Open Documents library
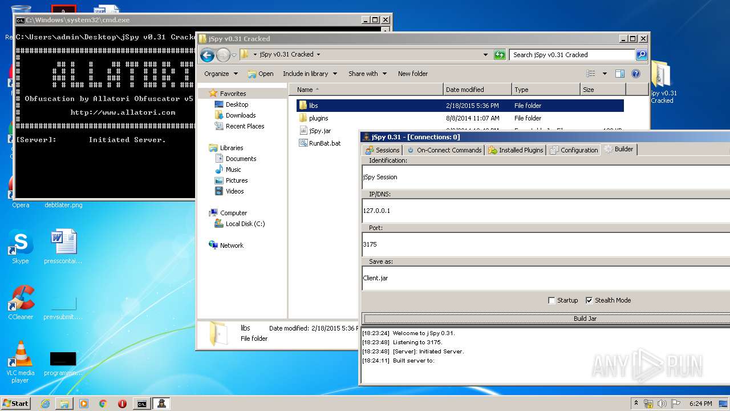Viewport: 730px width, 411px height. click(x=241, y=159)
